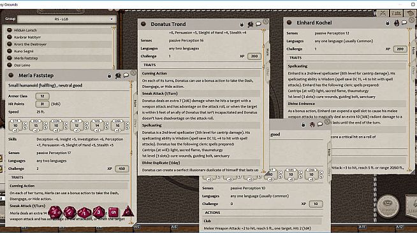Click Merla Faststep sheet's link icon beside title

(x=11, y=75)
